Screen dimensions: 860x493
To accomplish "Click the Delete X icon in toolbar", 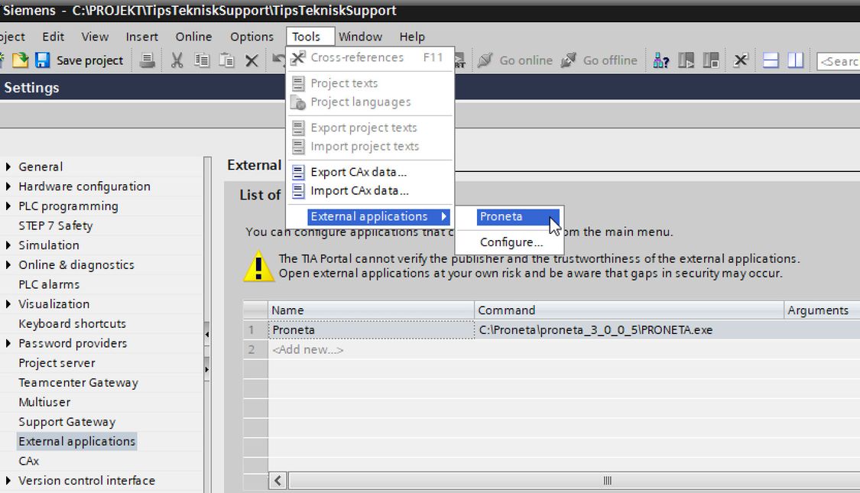I will click(x=252, y=60).
